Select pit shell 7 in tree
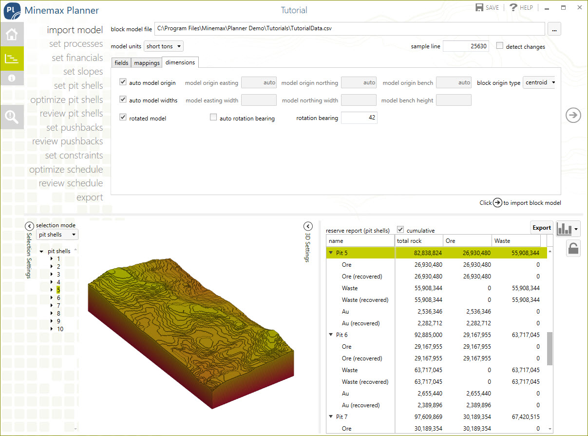Viewport: 588px width, 436px height. [x=58, y=306]
